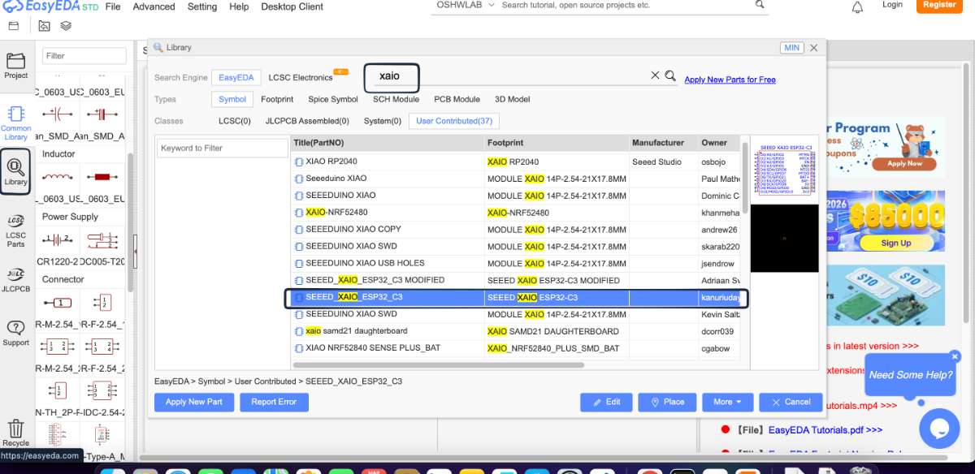Select LCSC Electronics search engine
975x474 pixels.
(x=301, y=78)
